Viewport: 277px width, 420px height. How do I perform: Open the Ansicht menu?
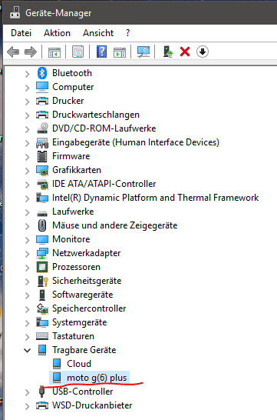98,33
